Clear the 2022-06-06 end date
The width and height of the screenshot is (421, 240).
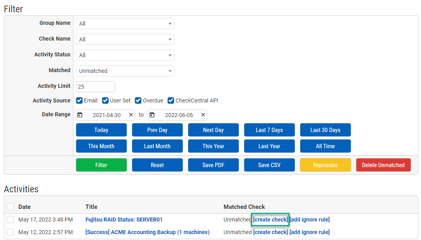203,115
